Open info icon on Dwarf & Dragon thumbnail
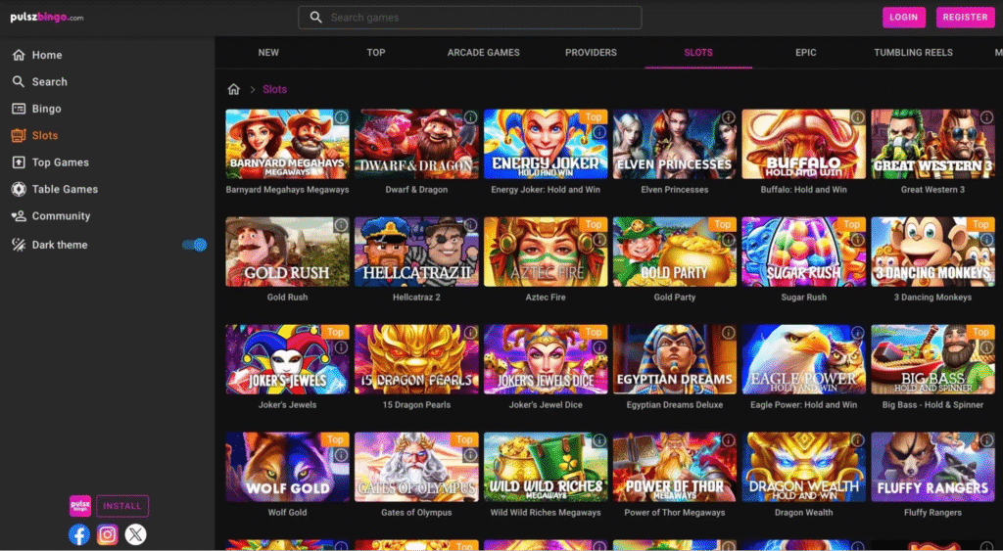1003x551 pixels. tap(470, 117)
